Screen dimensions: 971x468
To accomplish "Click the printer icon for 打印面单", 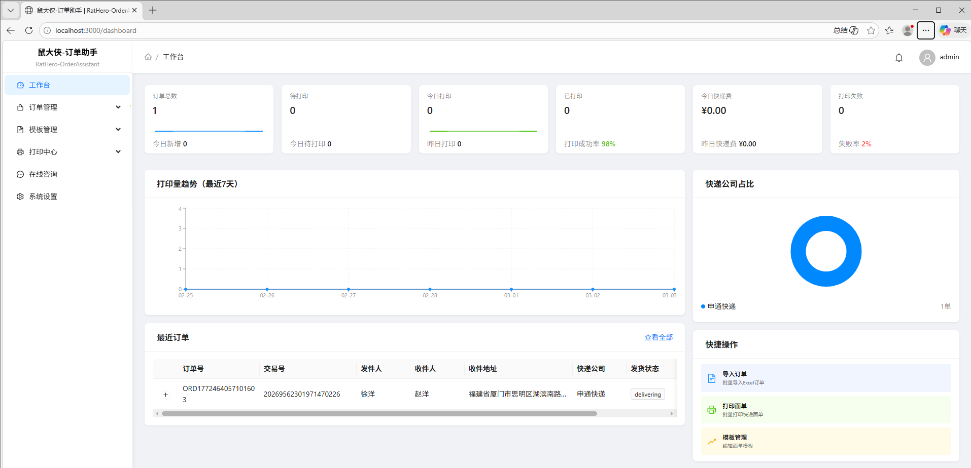I will [712, 410].
